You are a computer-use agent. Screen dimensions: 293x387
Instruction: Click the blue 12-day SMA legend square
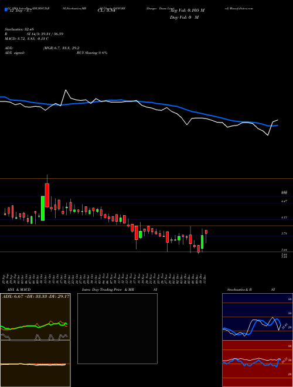[6, 9]
